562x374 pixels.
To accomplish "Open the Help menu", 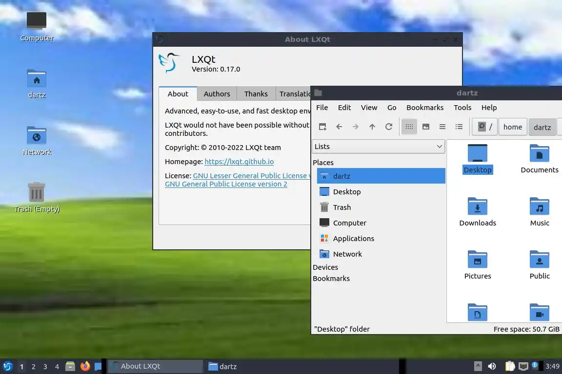I will pyautogui.click(x=489, y=107).
